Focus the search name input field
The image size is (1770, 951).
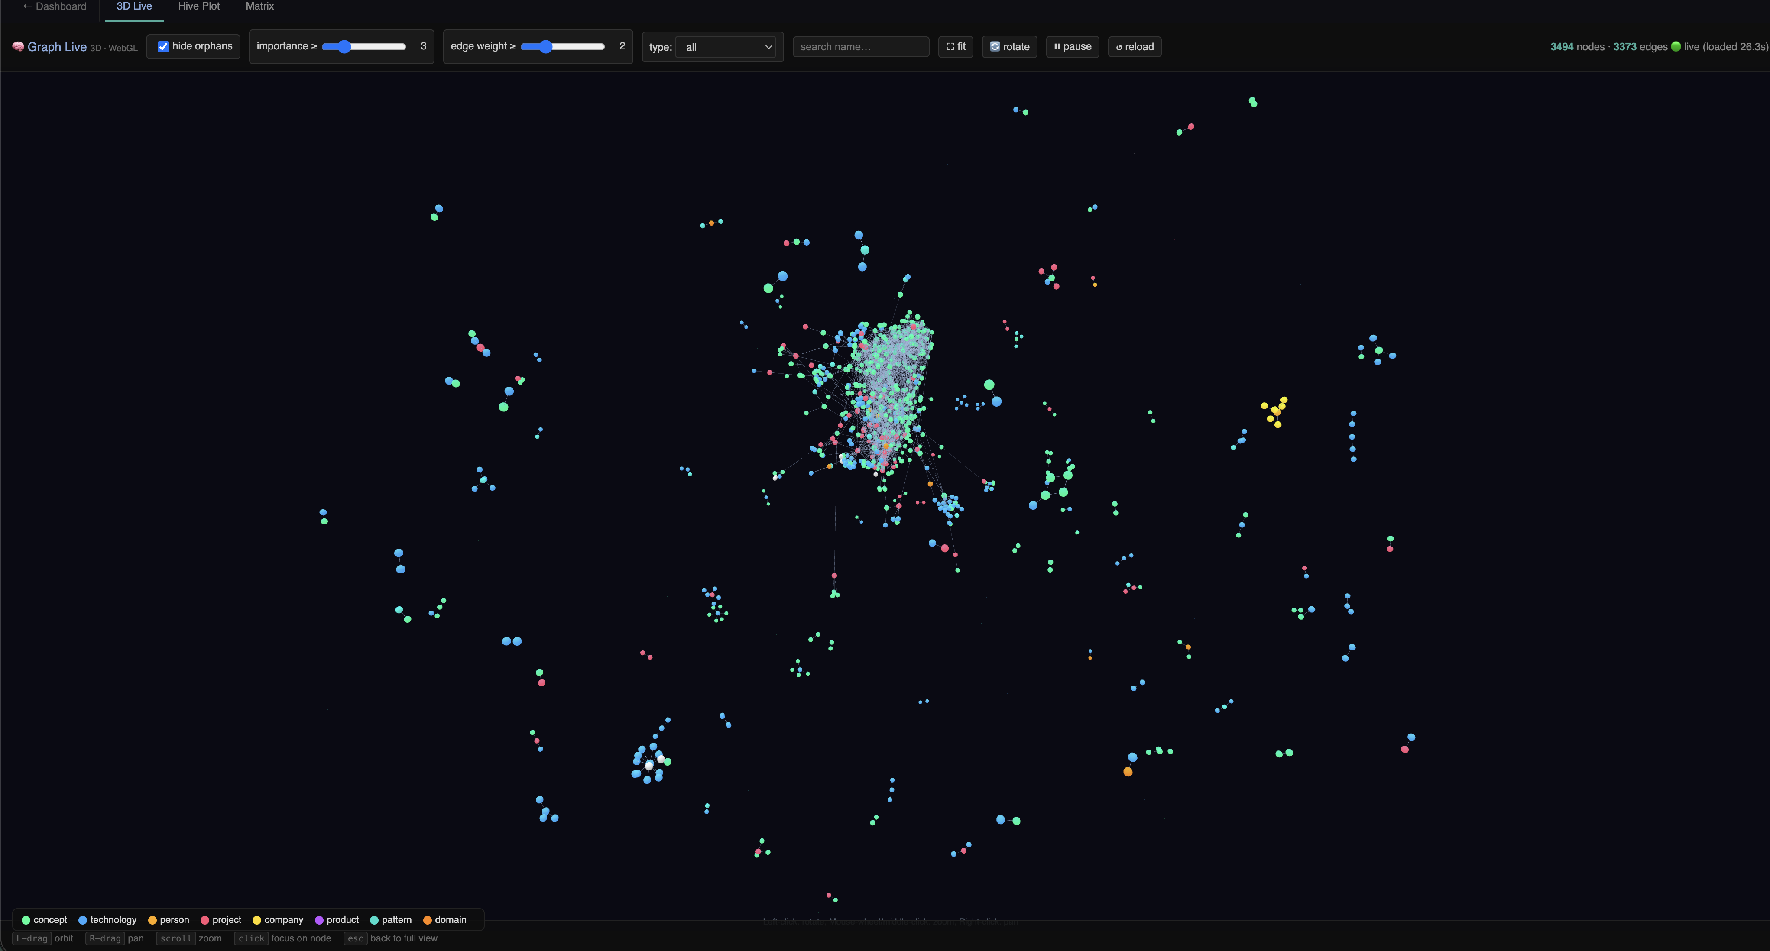861,47
